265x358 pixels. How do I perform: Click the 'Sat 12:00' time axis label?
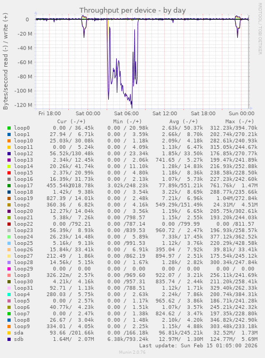[x=165, y=114]
